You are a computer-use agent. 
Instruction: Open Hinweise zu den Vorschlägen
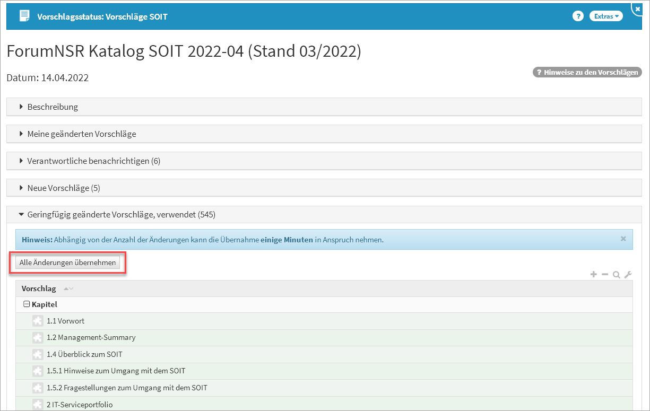click(587, 73)
